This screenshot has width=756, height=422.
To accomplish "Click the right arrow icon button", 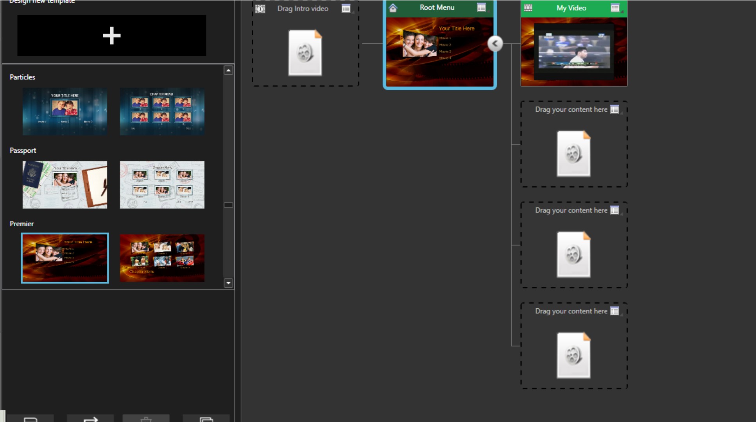I will pyautogui.click(x=90, y=419).
